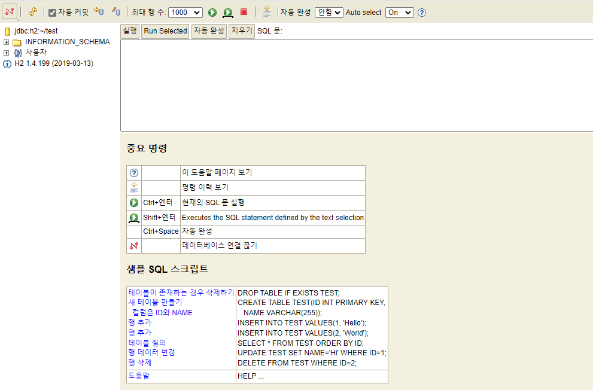The height and width of the screenshot is (390, 593).
Task: Click the UPDATE TEST SET NAME='Hi' WHERE ID=1; text
Action: [312, 352]
